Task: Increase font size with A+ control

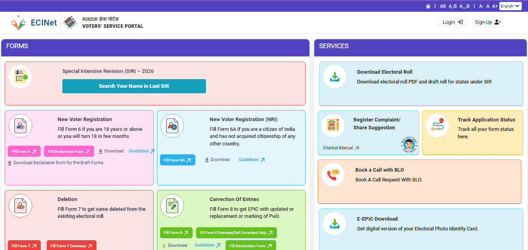Action: pyautogui.click(x=495, y=6)
